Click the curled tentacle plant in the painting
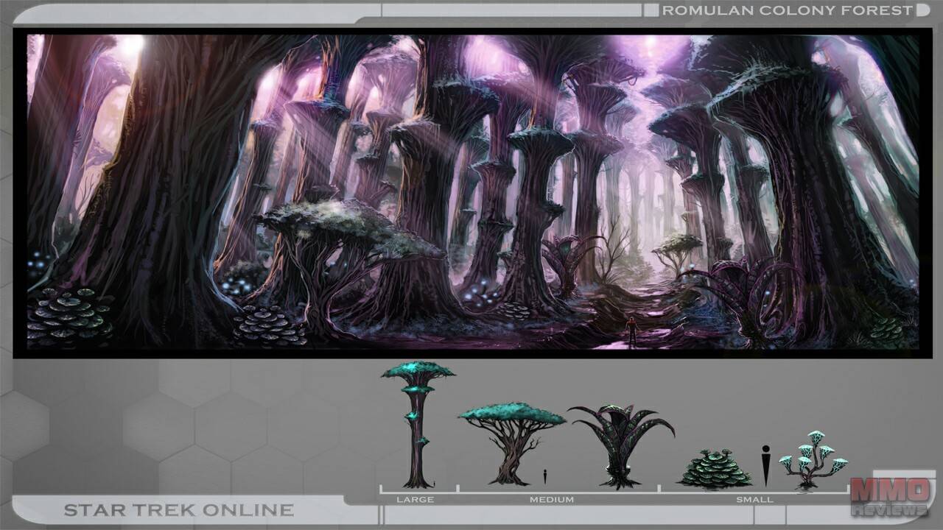943x530 pixels. pyautogui.click(x=744, y=294)
